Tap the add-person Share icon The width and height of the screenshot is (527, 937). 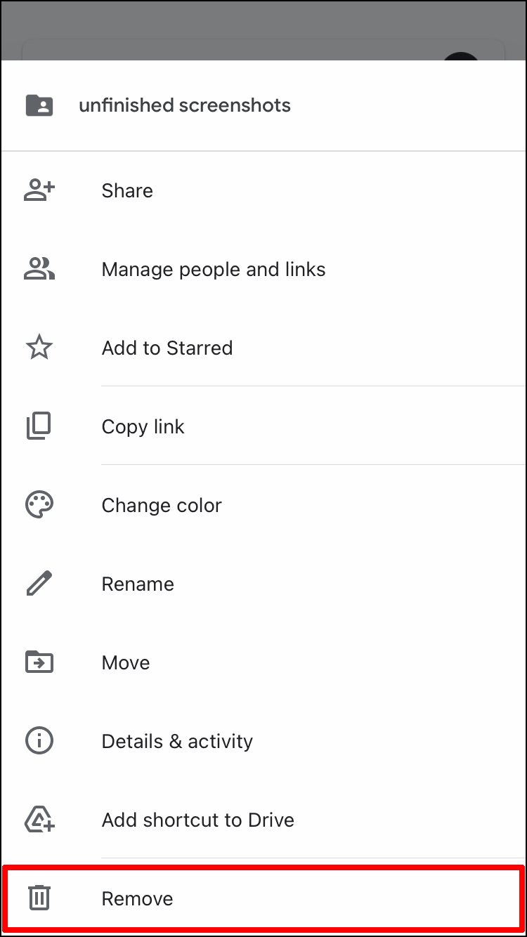pos(39,190)
